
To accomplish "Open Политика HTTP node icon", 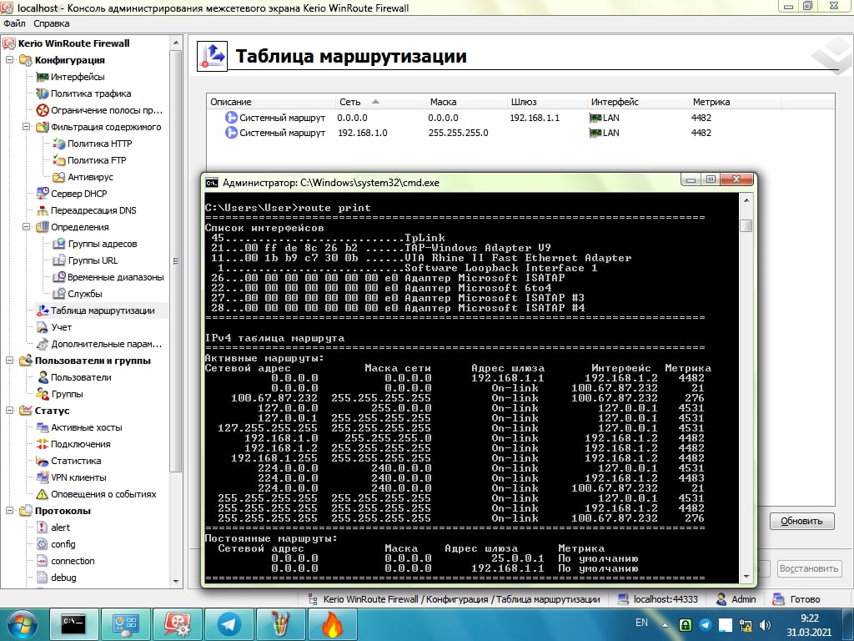I will [x=59, y=144].
